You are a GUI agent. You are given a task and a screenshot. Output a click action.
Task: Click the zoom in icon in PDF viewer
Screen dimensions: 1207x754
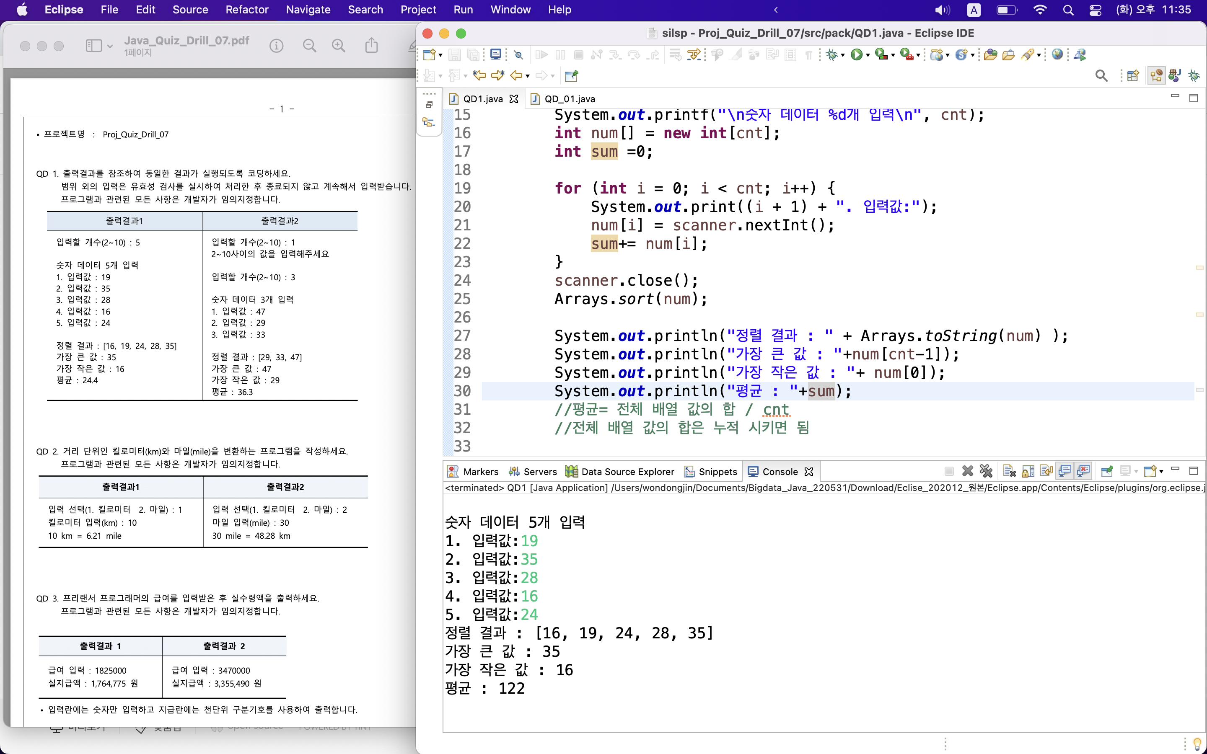tap(339, 46)
